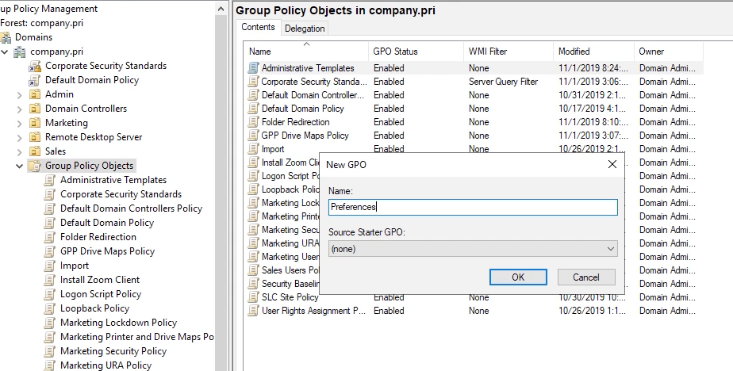Click the Default Domain Policy link icon in tree

[34, 80]
